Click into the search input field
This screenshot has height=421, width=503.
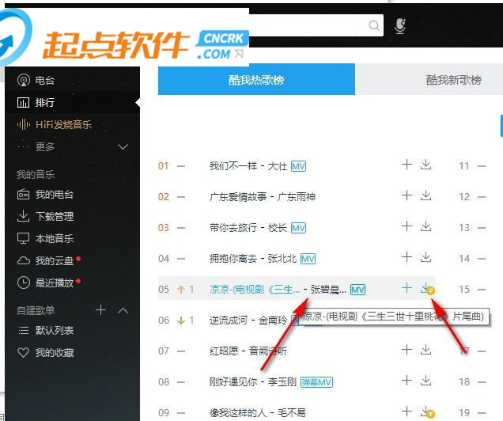pyautogui.click(x=308, y=25)
